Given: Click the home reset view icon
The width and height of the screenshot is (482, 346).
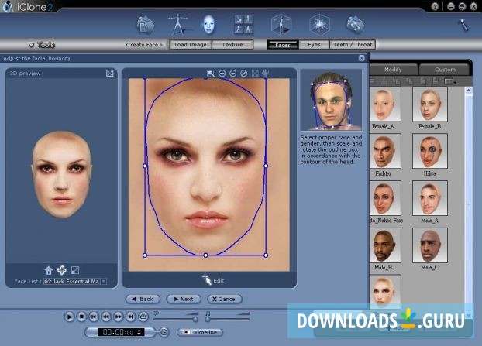Looking at the screenshot, I should tap(48, 270).
